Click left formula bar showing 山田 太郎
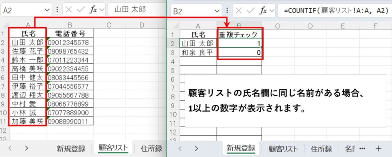The height and width of the screenshot is (157, 392). point(130,10)
